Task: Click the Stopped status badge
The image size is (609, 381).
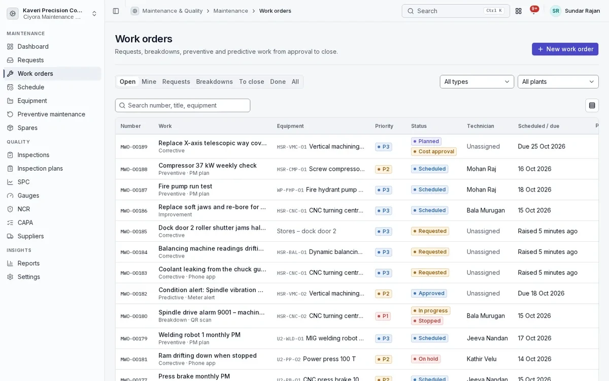Action: coord(427,321)
